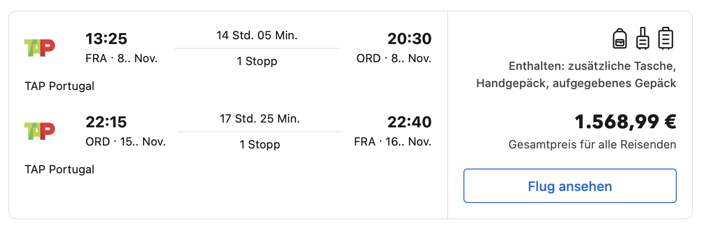Click the return "TAP Portugal" airline name
The image size is (704, 226).
pos(60,169)
